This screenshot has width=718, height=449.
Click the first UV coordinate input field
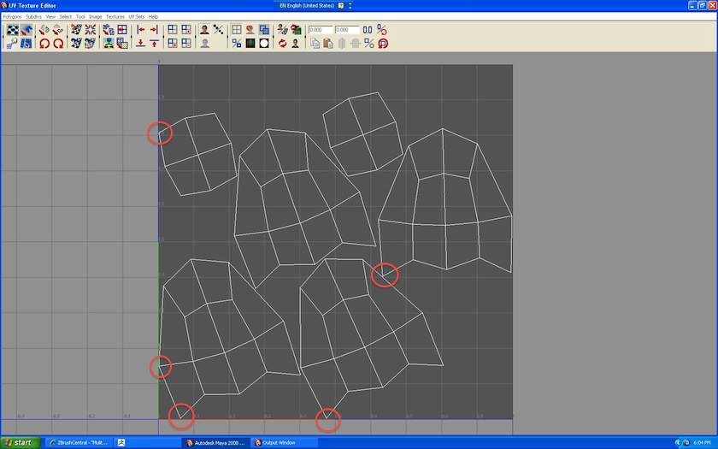pyautogui.click(x=321, y=30)
